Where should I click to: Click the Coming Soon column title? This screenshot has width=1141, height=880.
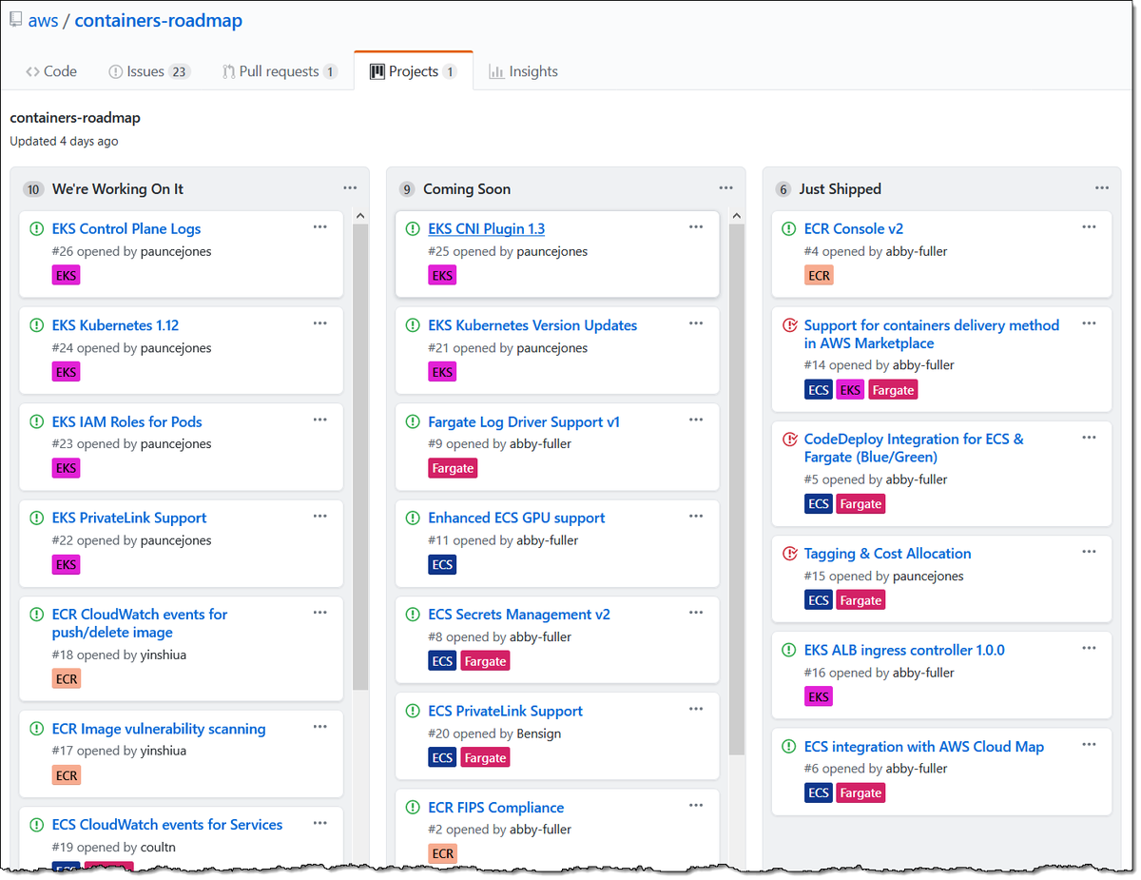(x=467, y=189)
